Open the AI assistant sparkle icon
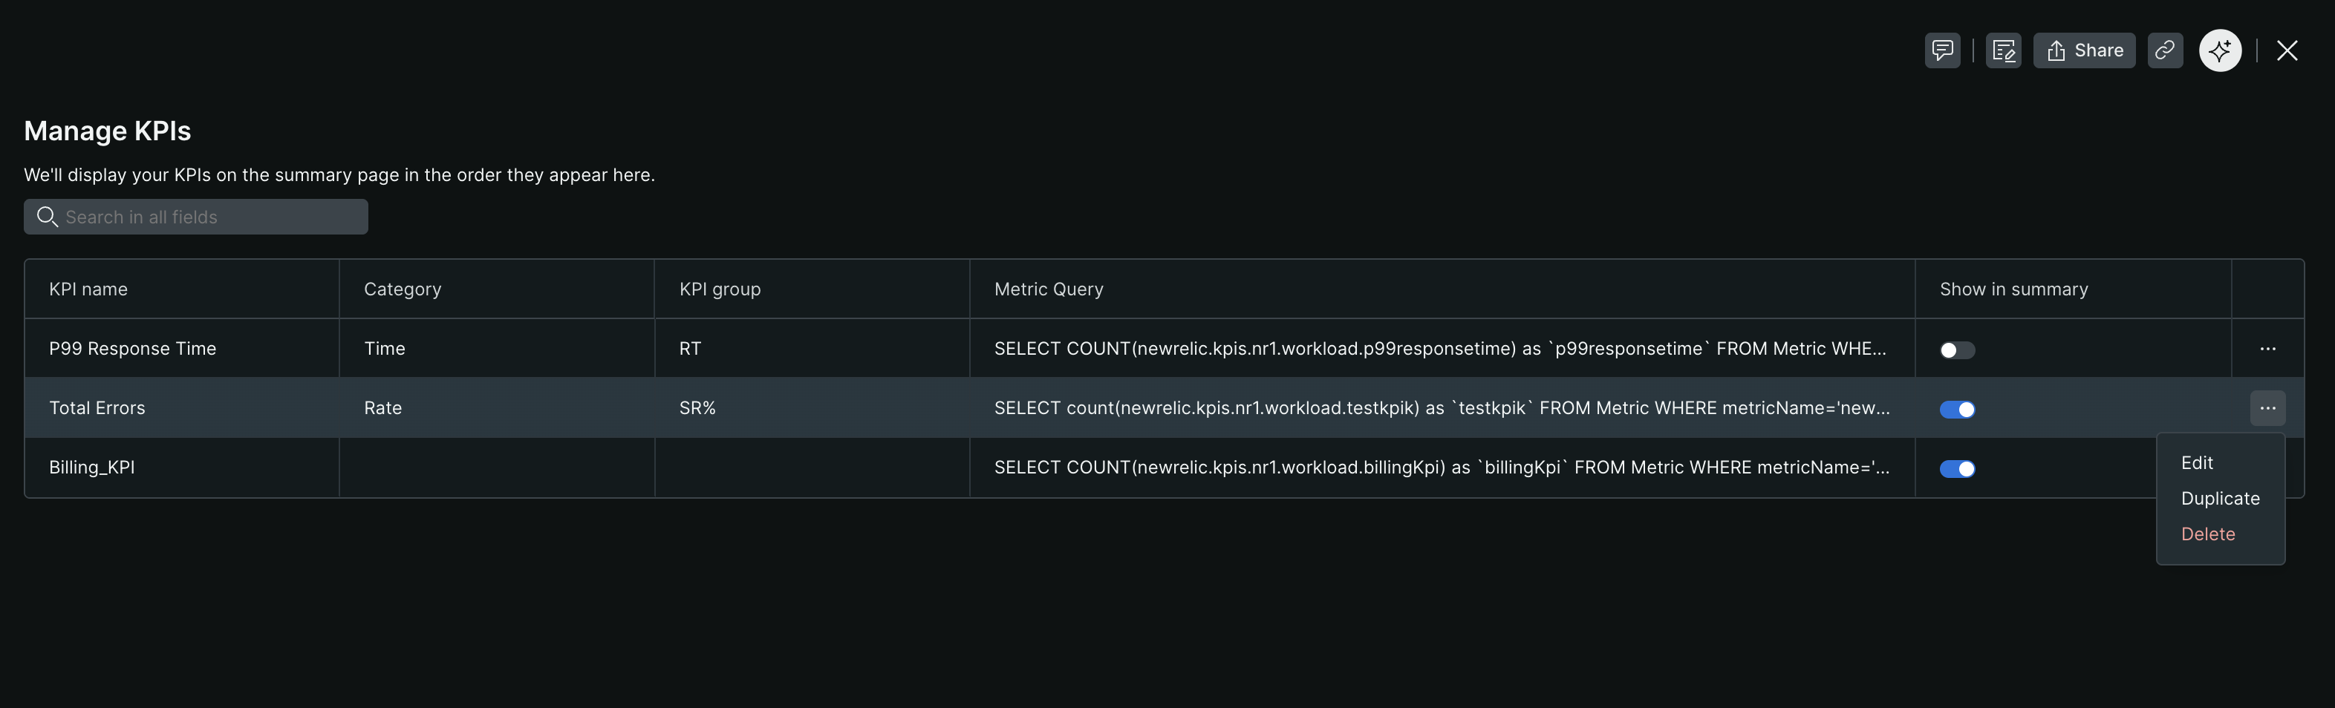Viewport: 2335px width, 708px height. 2219,50
